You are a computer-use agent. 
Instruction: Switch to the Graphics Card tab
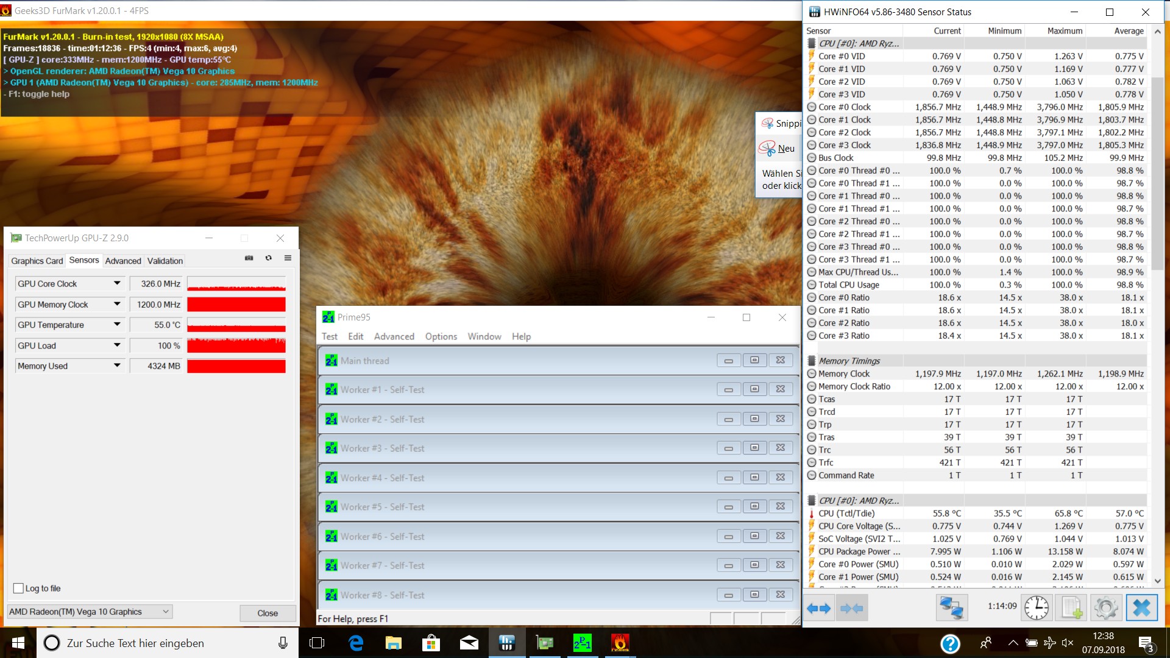click(x=37, y=261)
